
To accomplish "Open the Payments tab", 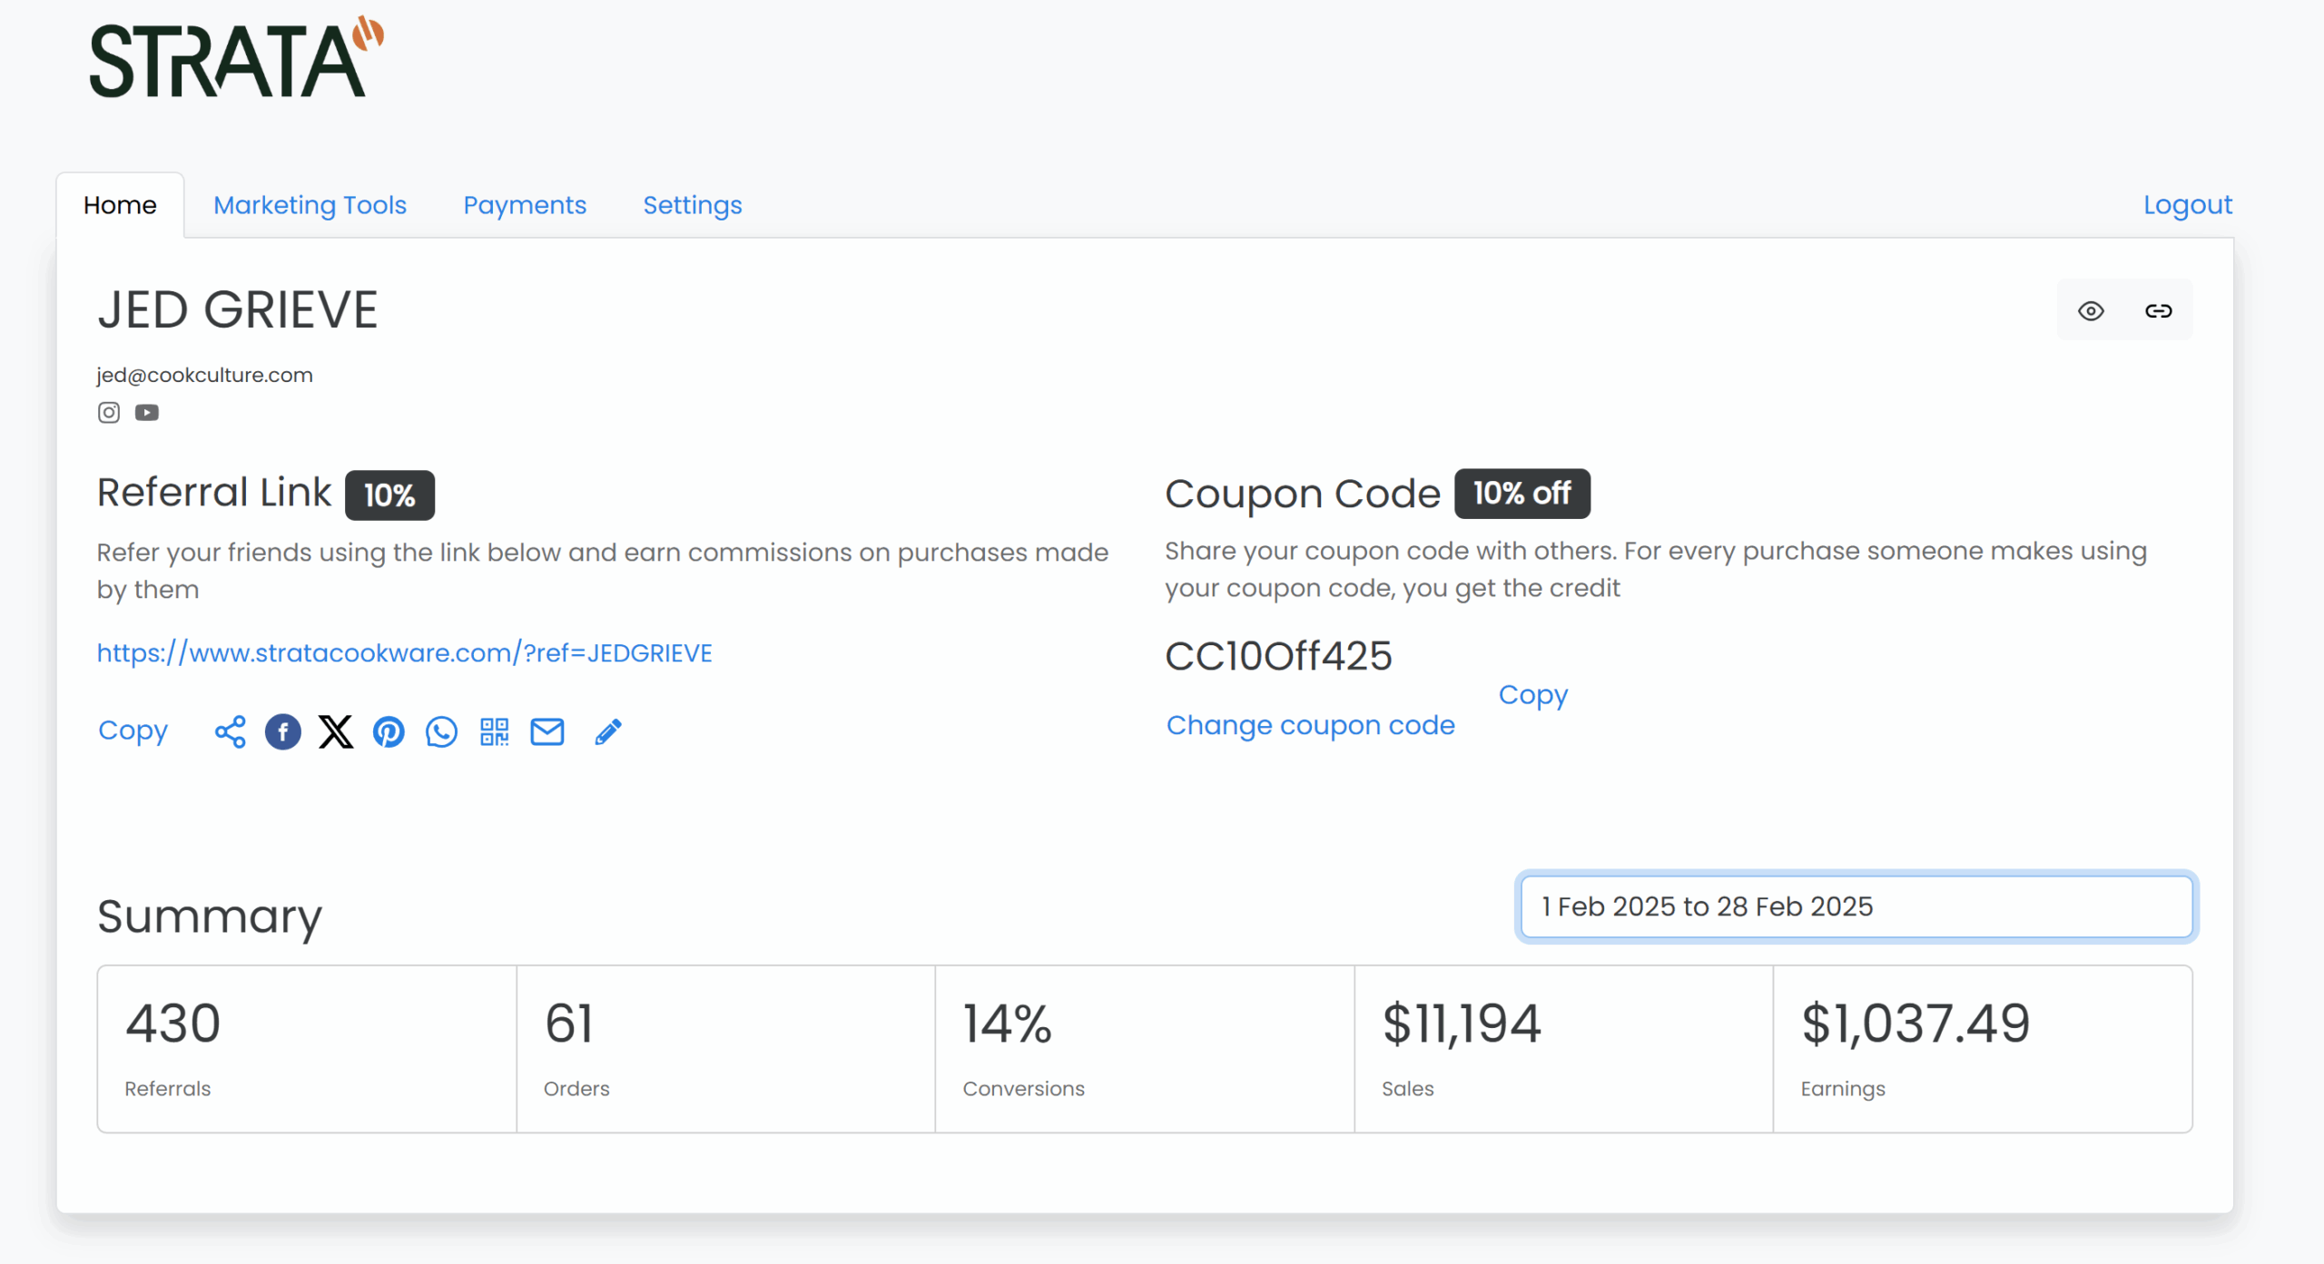I will coord(525,205).
